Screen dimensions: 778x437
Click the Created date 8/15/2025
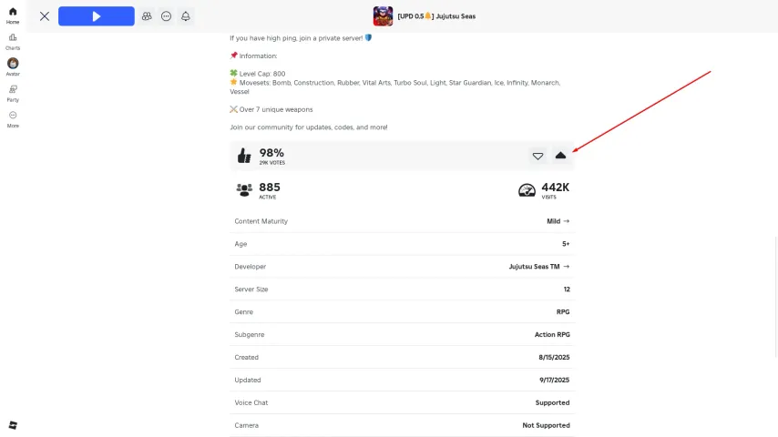click(554, 358)
